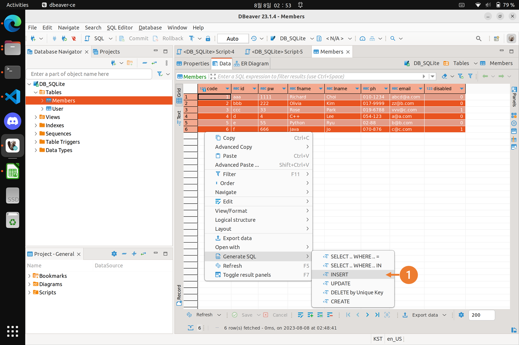Open the SQL editor script icon
The image size is (519, 345).
pyautogui.click(x=87, y=38)
